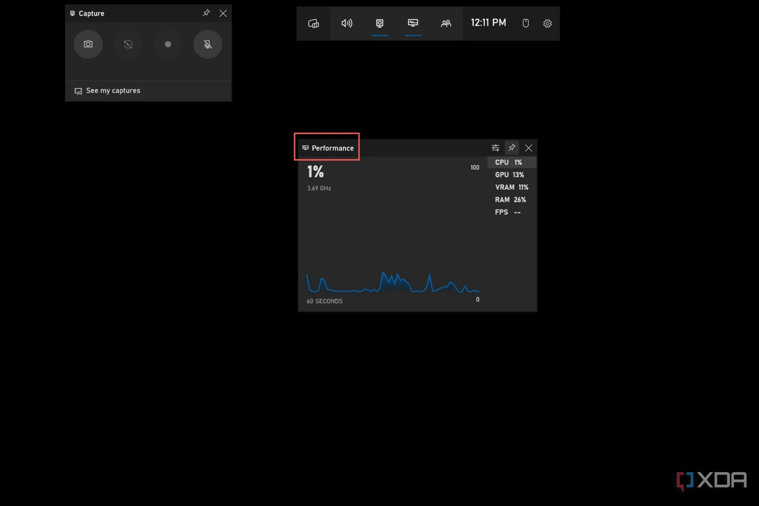Toggle the Performance widget in the top bar
Screen dimensions: 759x506
coord(413,23)
